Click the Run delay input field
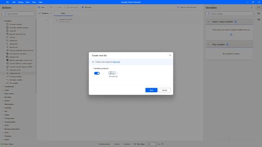The height and width of the screenshot is (147, 262). click(x=150, y=144)
